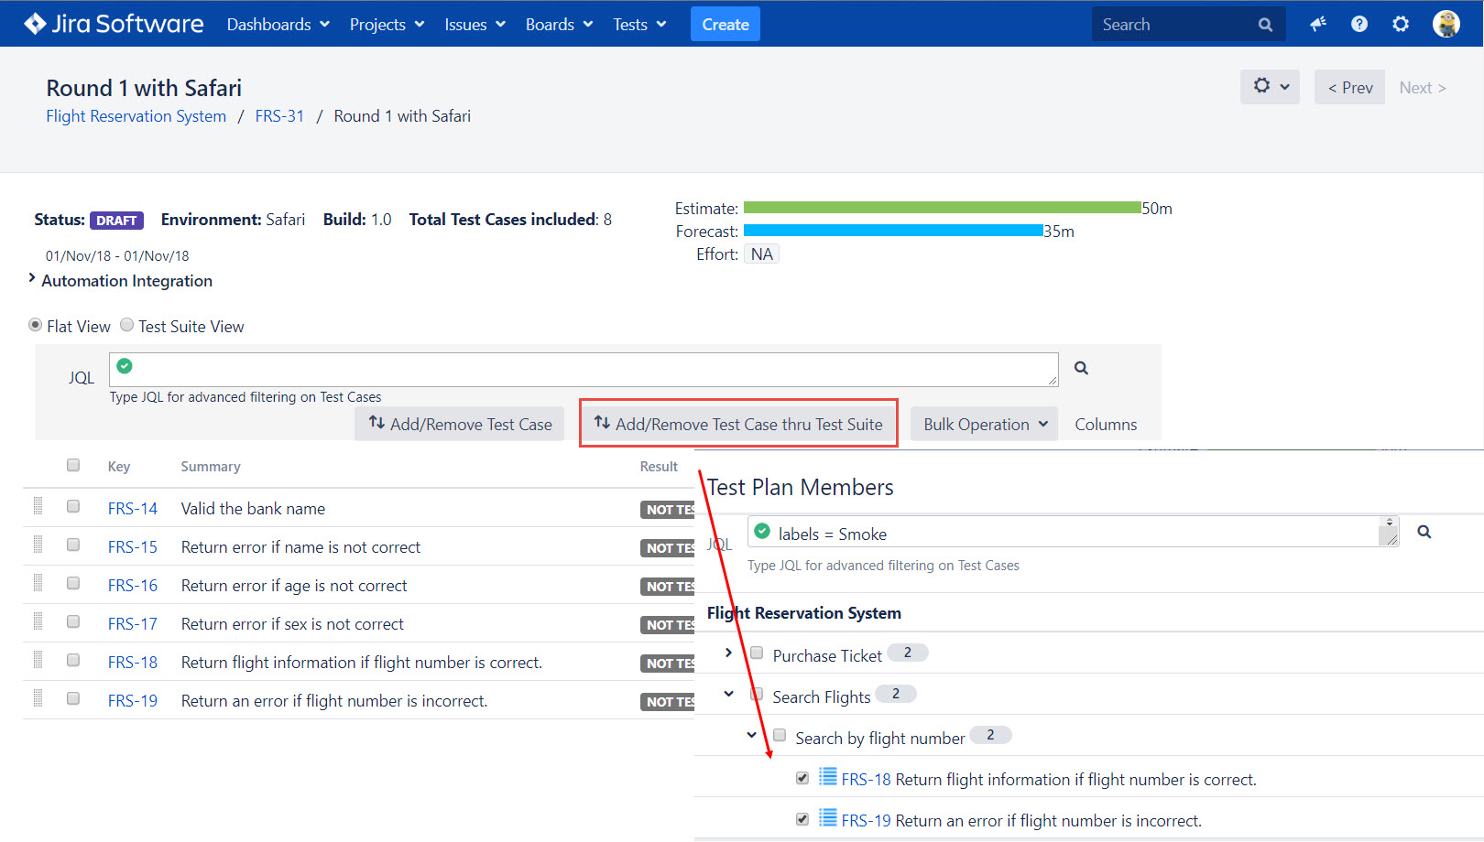Click the Effort NA value
Image resolution: width=1484 pixels, height=842 pixels.
(761, 254)
